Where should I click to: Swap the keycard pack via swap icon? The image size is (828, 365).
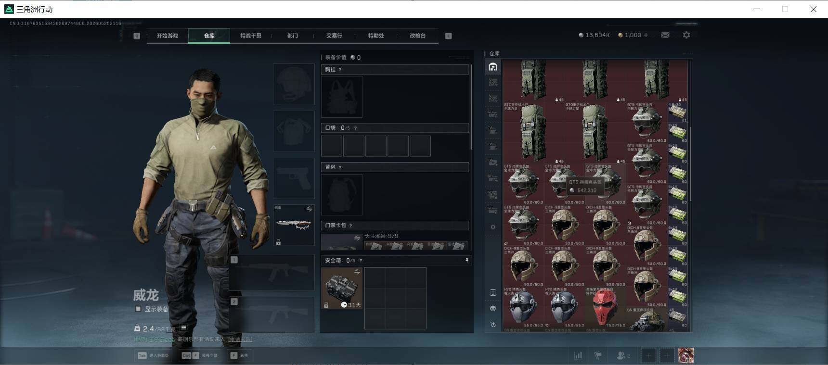(x=357, y=238)
